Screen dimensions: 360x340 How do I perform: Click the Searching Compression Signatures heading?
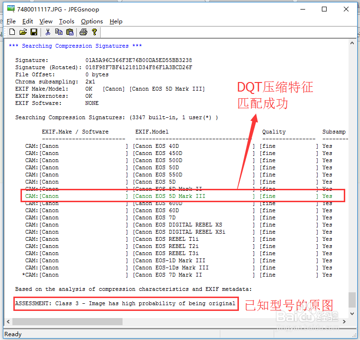(75, 46)
